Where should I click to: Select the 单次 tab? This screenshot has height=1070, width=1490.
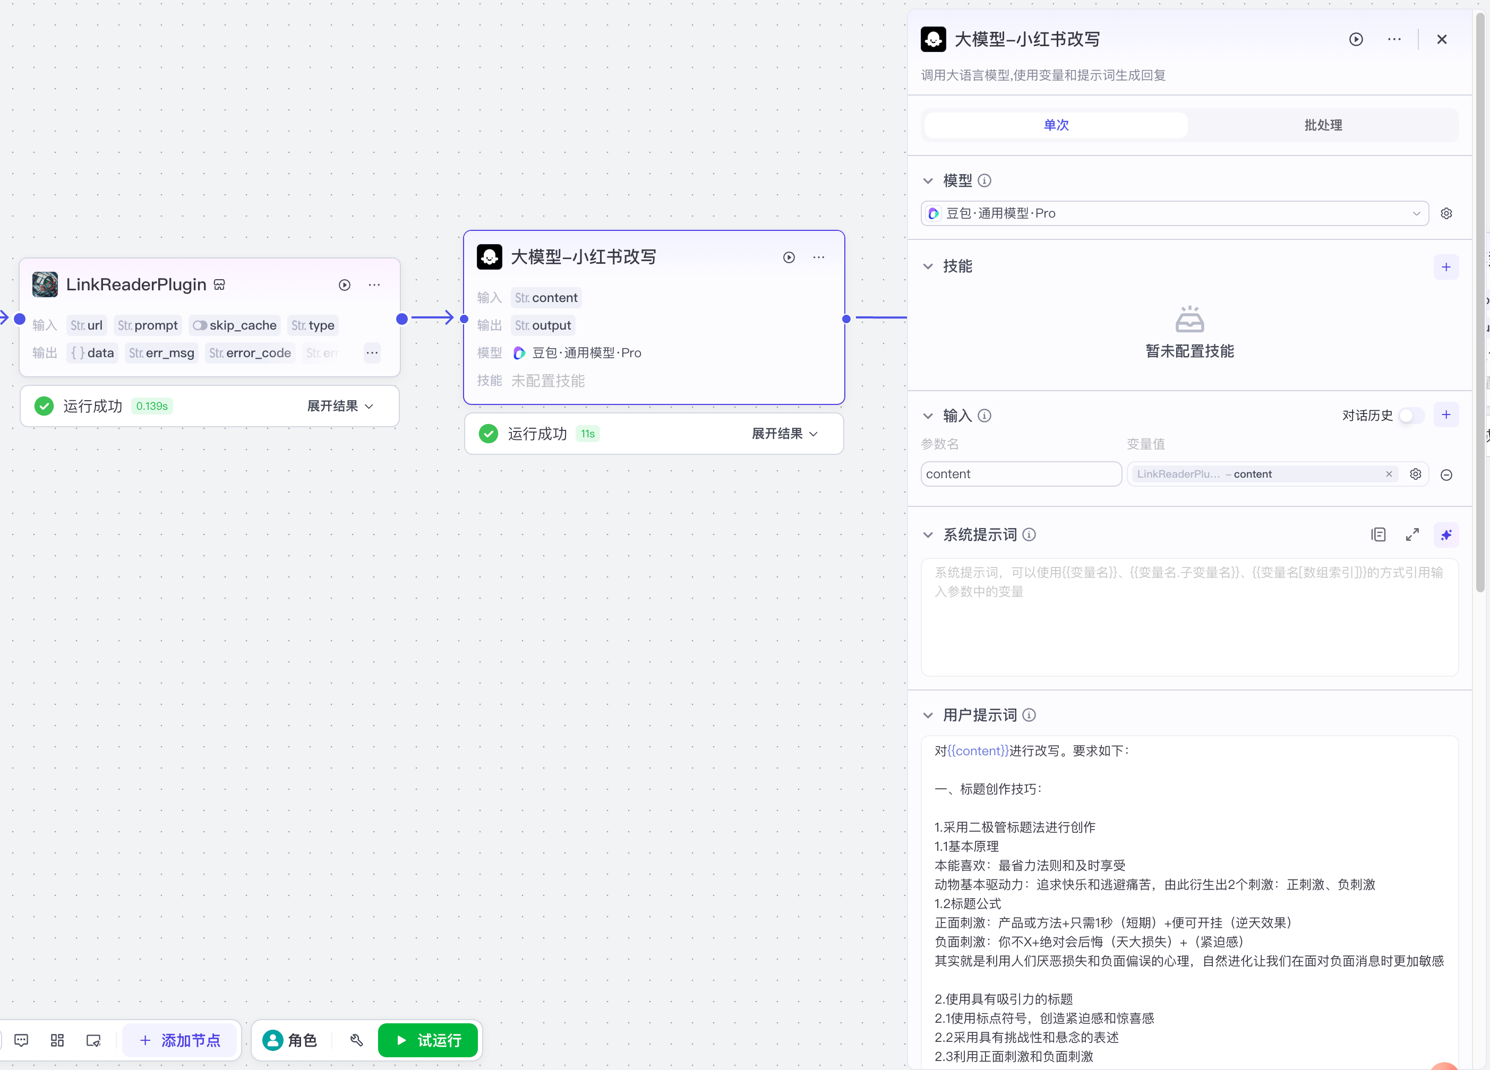coord(1056,125)
